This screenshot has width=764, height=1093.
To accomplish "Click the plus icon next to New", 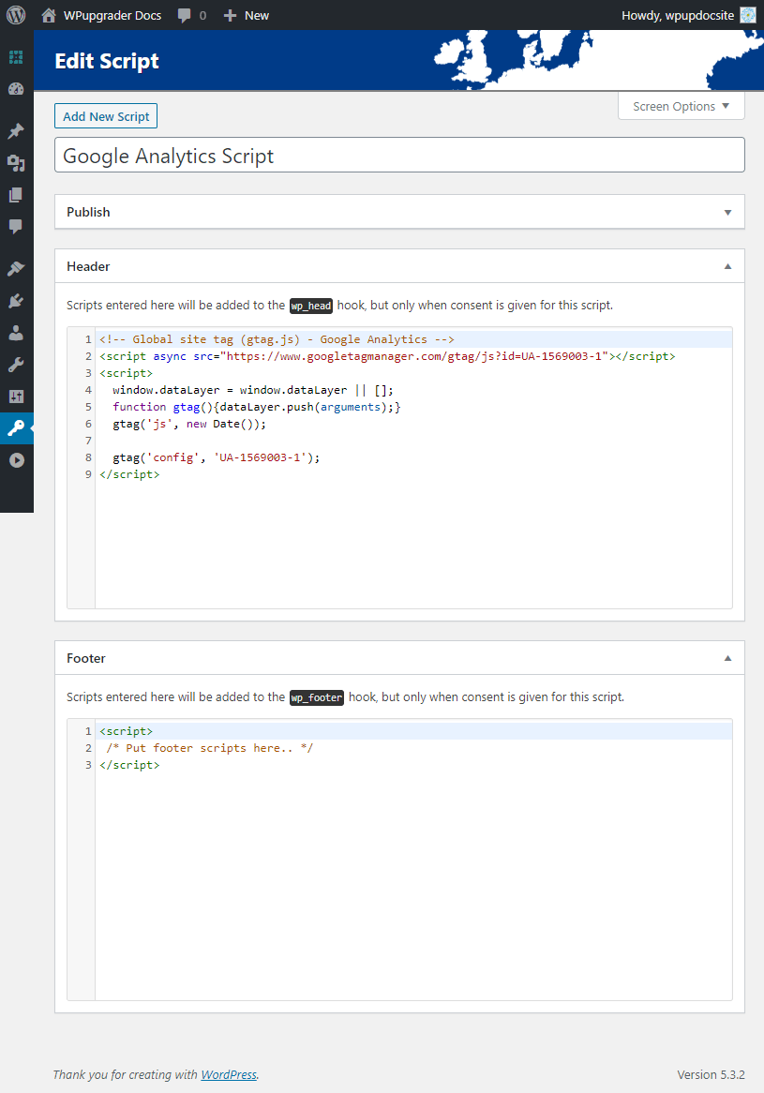I will pyautogui.click(x=230, y=15).
